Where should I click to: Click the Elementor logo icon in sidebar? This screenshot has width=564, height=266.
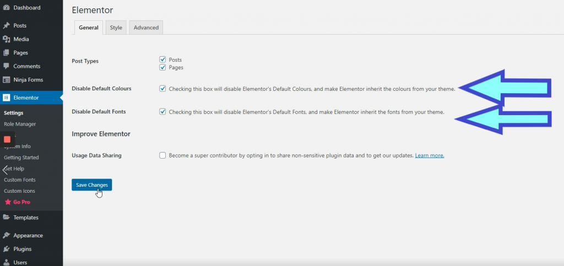click(6, 98)
